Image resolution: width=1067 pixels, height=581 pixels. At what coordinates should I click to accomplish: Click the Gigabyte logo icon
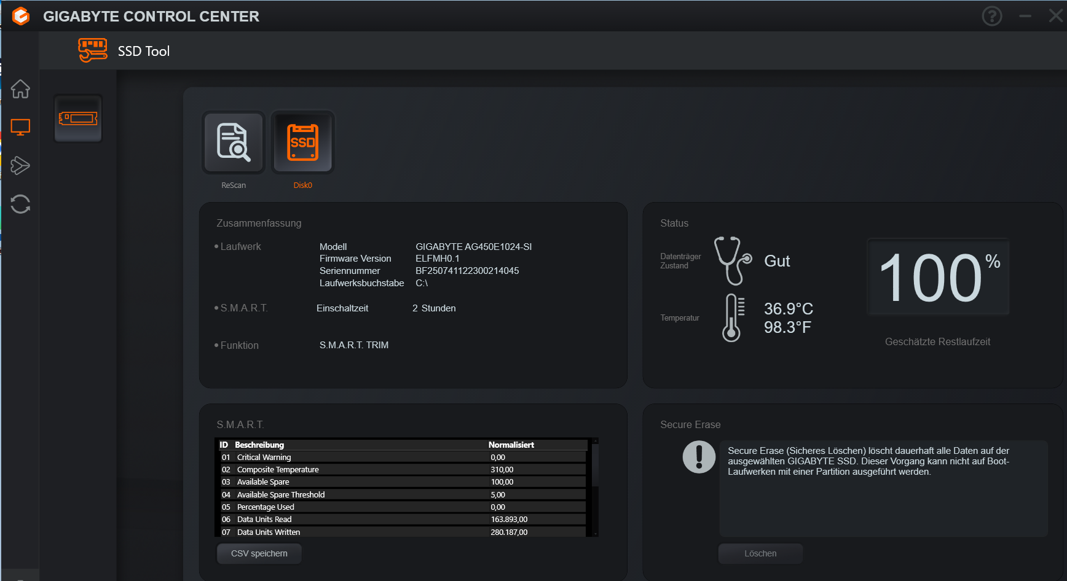21,16
